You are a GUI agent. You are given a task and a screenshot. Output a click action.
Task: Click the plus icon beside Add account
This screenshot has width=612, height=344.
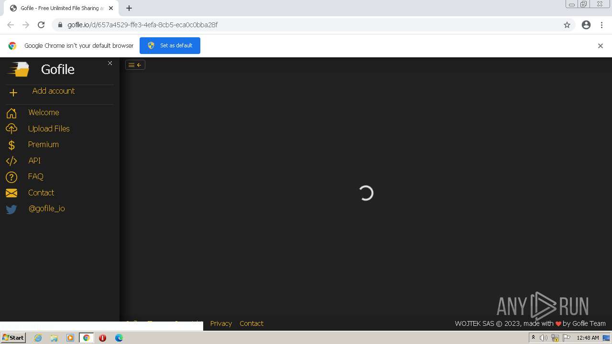[13, 93]
